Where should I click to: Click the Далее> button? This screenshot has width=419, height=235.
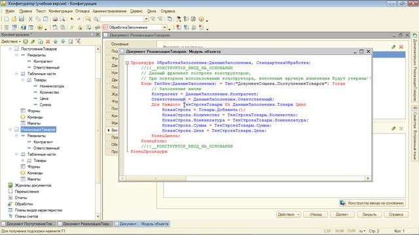click(342, 214)
